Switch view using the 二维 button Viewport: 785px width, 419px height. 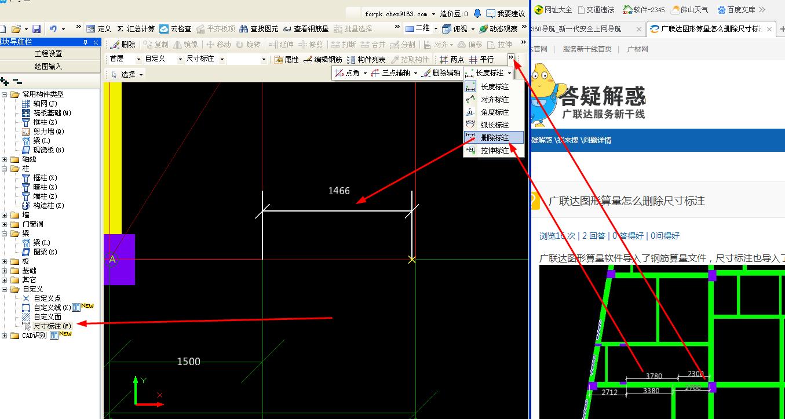click(x=418, y=28)
